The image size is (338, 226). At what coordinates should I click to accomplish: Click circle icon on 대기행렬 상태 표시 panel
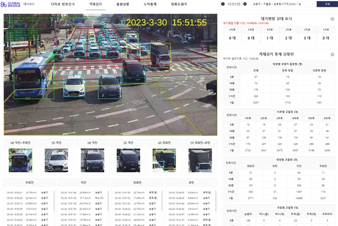(x=333, y=19)
